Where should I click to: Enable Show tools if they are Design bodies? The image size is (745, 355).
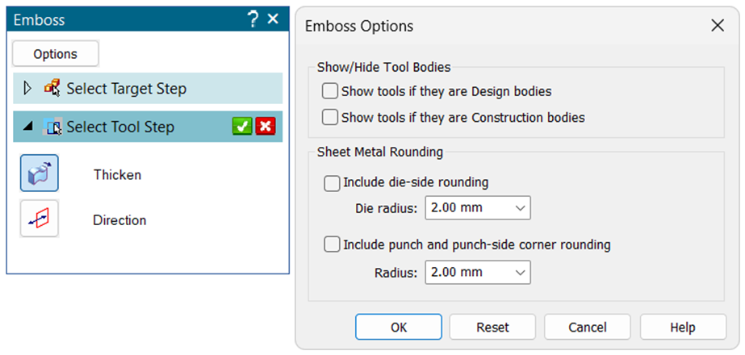tap(330, 91)
